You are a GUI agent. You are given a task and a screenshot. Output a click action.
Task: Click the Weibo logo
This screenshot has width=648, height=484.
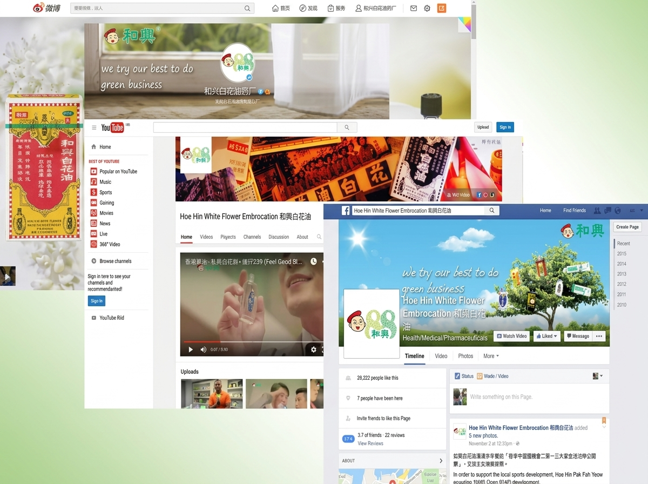(47, 8)
